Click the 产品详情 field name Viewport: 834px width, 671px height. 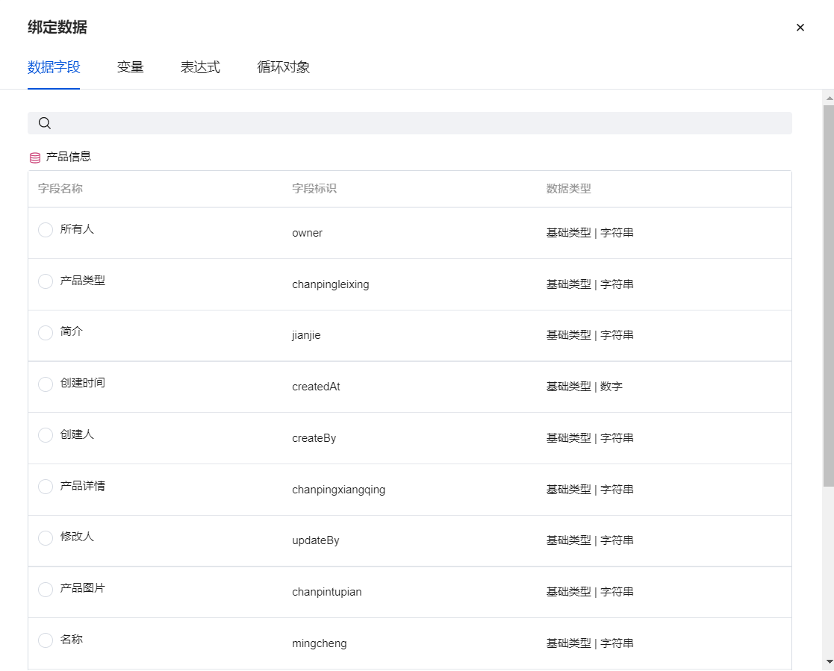[x=82, y=485]
